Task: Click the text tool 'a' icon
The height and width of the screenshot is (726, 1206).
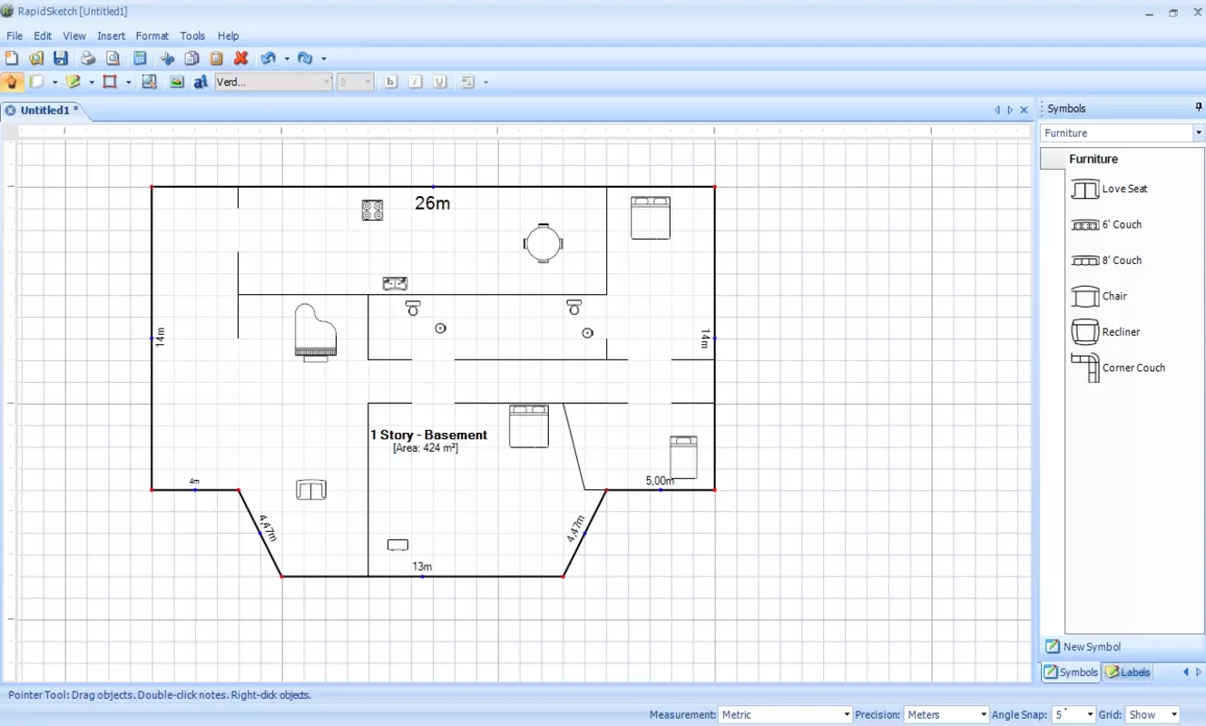Action: [x=201, y=82]
